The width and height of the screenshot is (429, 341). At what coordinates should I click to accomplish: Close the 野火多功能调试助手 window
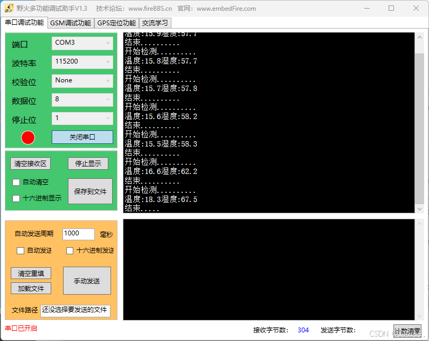point(416,9)
